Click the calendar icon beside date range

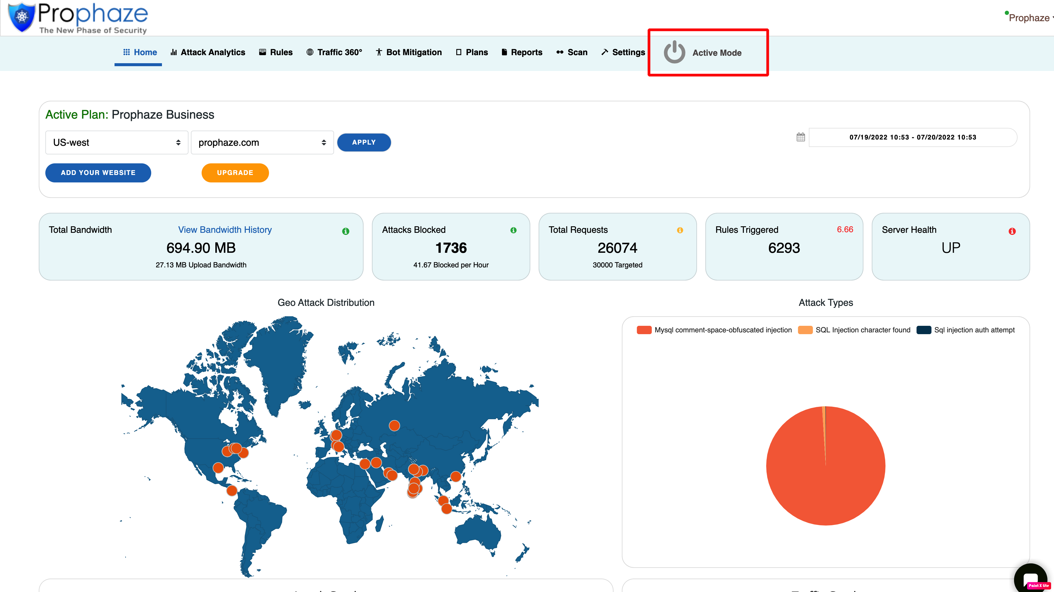(x=801, y=137)
